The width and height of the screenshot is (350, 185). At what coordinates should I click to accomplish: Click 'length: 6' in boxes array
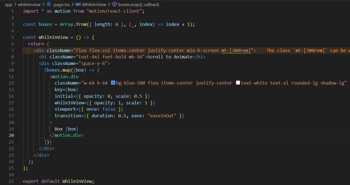[106, 24]
